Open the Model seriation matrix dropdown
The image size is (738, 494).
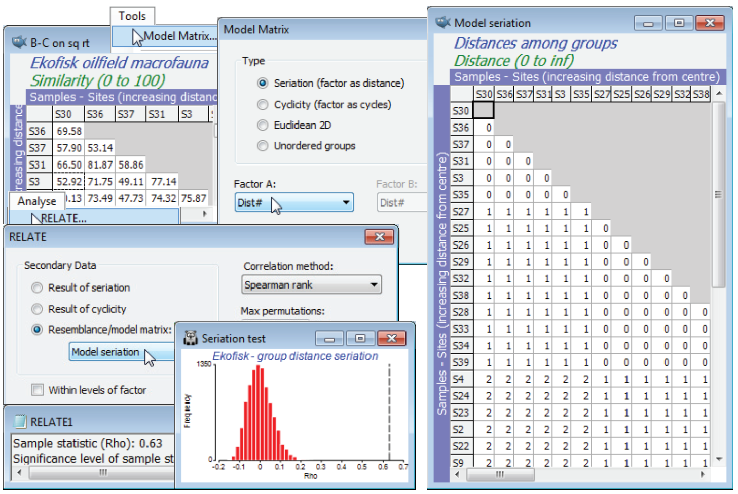coord(122,352)
